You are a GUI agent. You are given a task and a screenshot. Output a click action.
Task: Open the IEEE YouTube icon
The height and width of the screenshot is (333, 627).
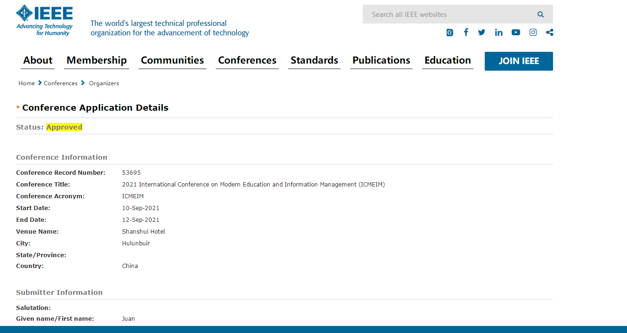(516, 32)
